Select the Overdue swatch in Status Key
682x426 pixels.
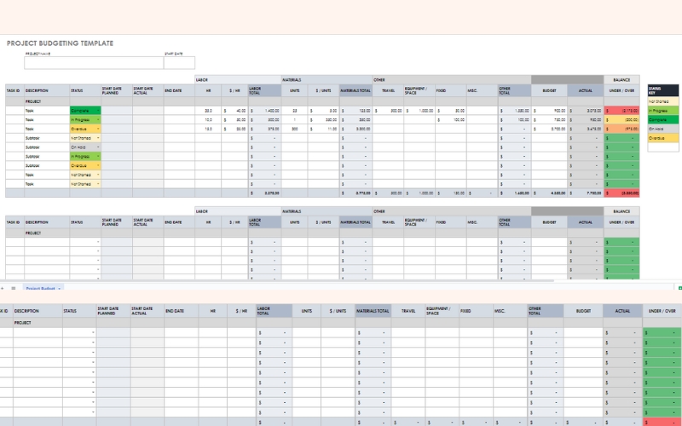(663, 138)
